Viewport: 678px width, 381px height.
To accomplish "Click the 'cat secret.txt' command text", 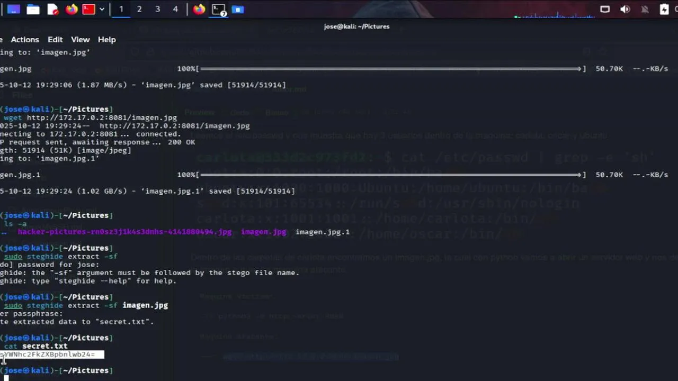I will click(36, 346).
